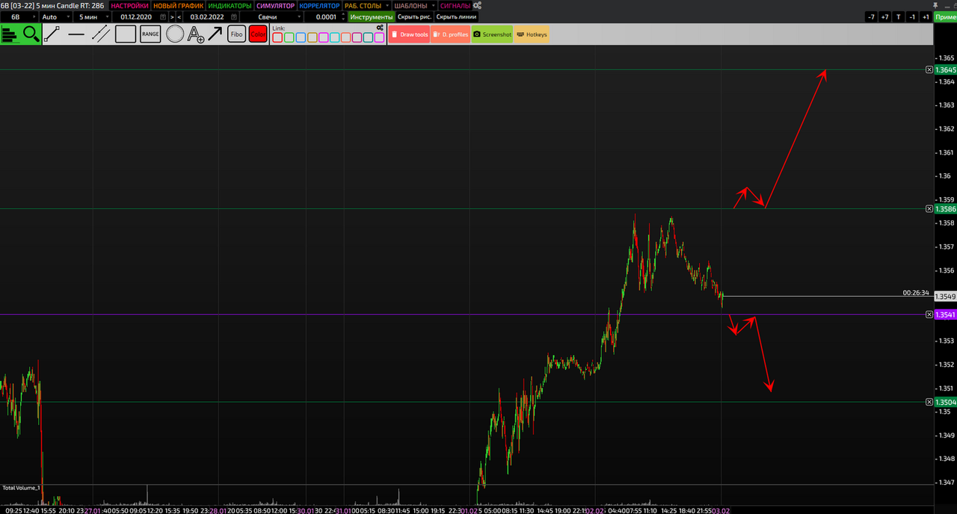Select the blue Link group box
Image resolution: width=957 pixels, height=514 pixels.
[301, 37]
